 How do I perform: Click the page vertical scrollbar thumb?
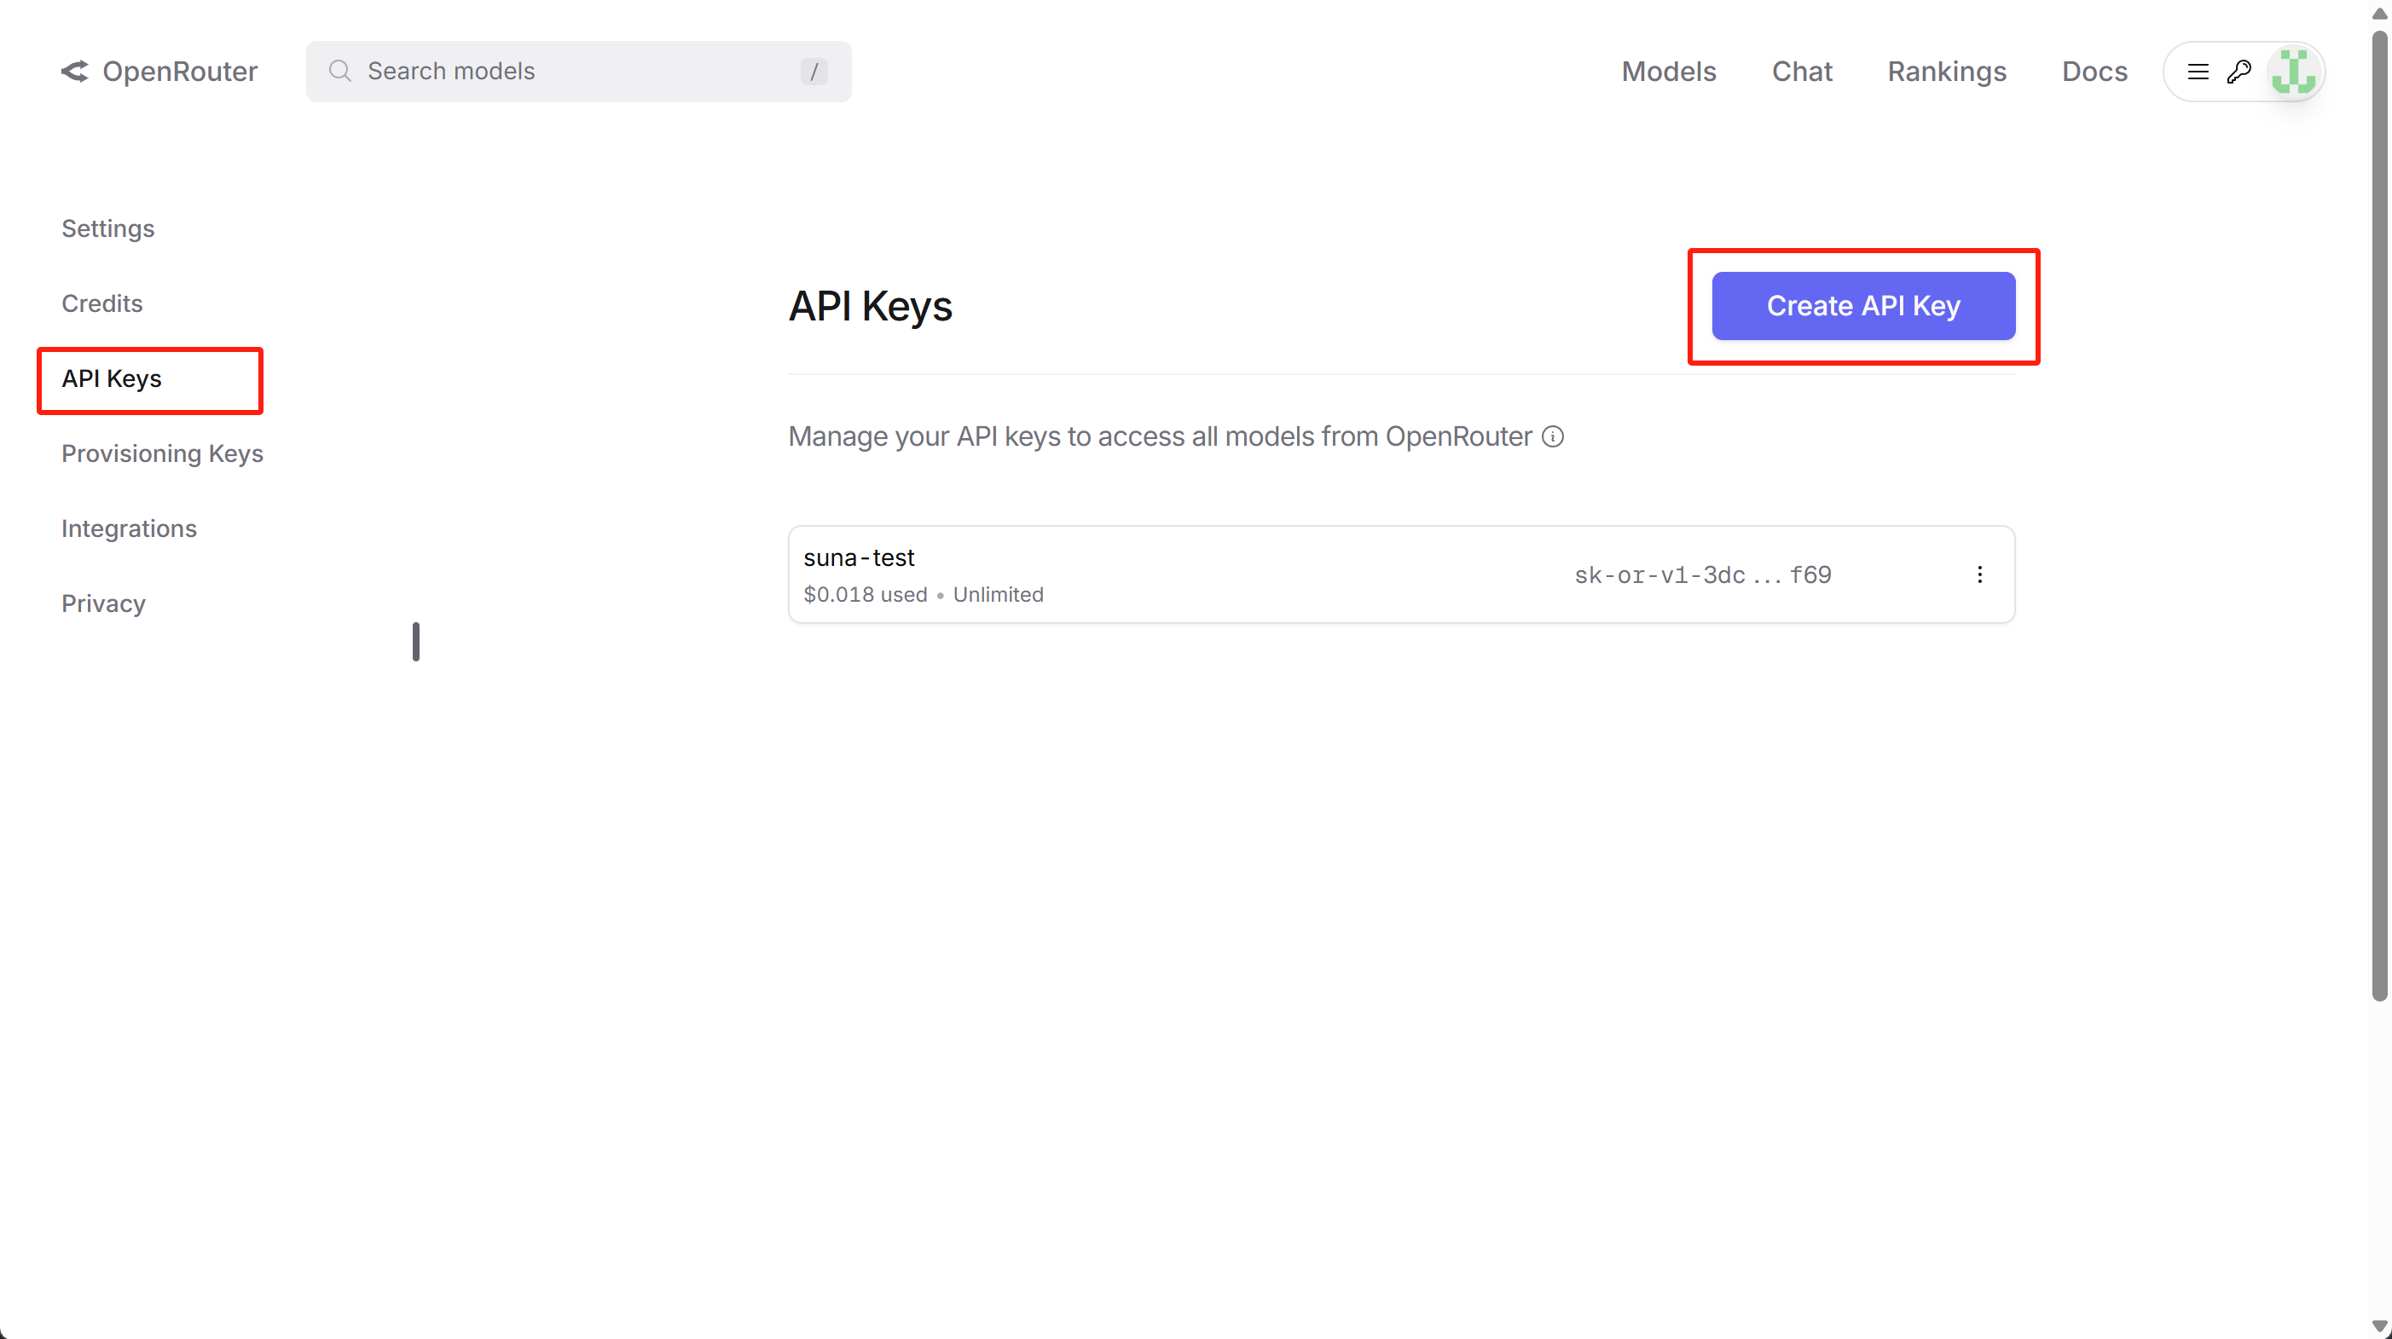[2379, 515]
